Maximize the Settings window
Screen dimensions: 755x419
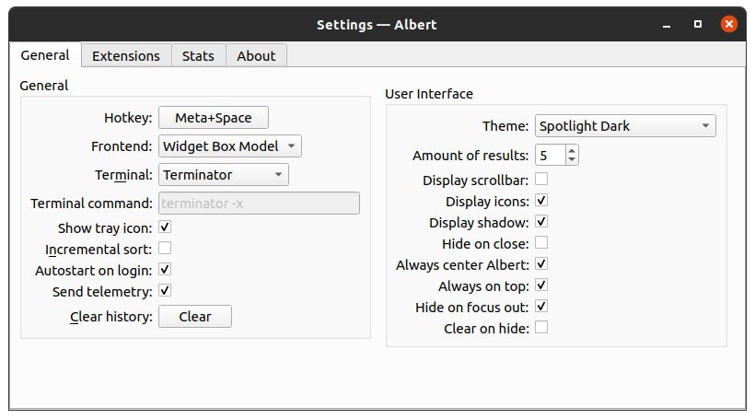coord(698,24)
